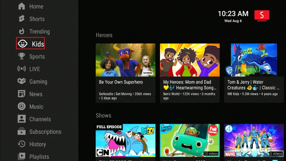The image size is (286, 161).
Task: Switch to LIVE section label
Action: pyautogui.click(x=35, y=69)
